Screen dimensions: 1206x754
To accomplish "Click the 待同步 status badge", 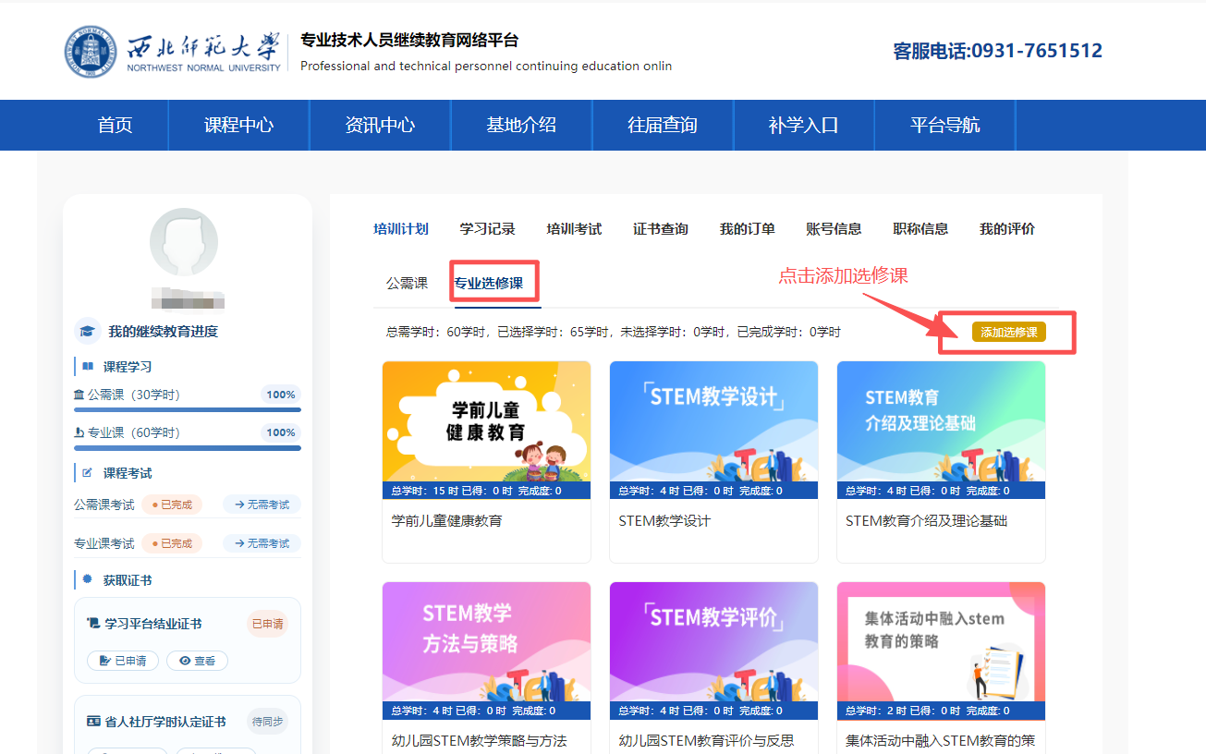I will (267, 722).
